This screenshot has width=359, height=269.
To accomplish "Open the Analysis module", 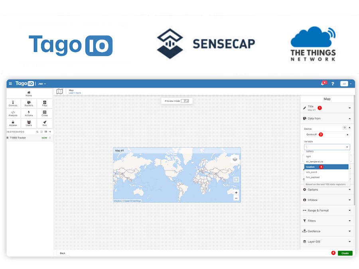I will pos(13,114).
